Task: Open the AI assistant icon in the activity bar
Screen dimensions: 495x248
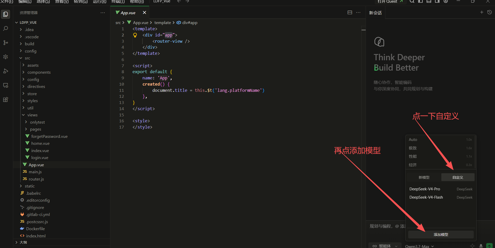Action: 5,57
